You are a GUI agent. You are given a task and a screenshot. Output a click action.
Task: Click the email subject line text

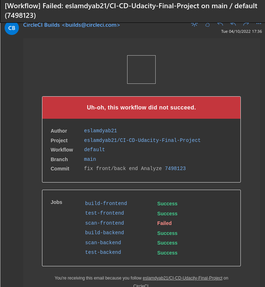click(x=131, y=11)
